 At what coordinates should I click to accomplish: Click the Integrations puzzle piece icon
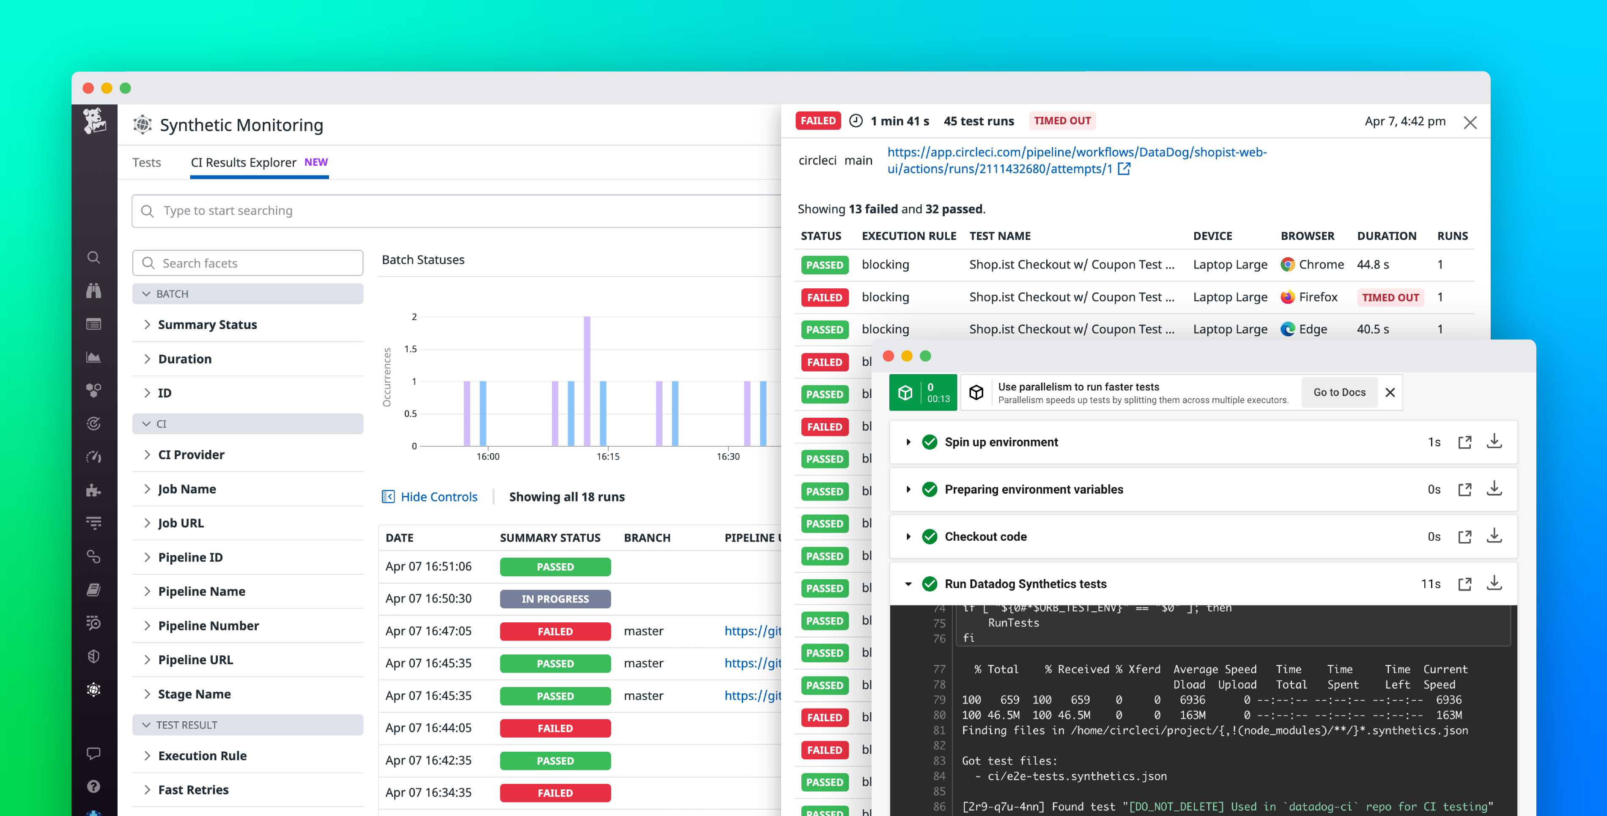(93, 490)
